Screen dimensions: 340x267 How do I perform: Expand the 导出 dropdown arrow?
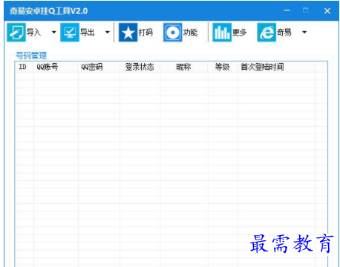pyautogui.click(x=108, y=32)
